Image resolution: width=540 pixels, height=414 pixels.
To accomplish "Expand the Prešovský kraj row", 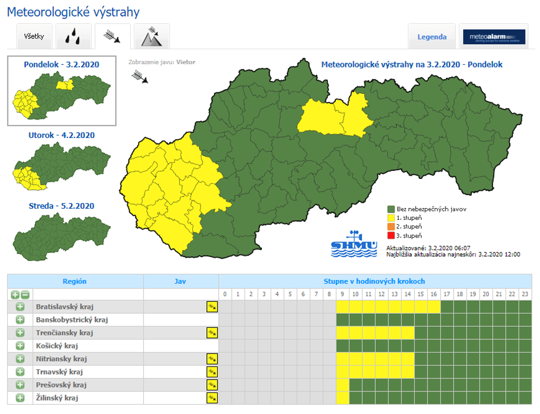I will pos(20,385).
